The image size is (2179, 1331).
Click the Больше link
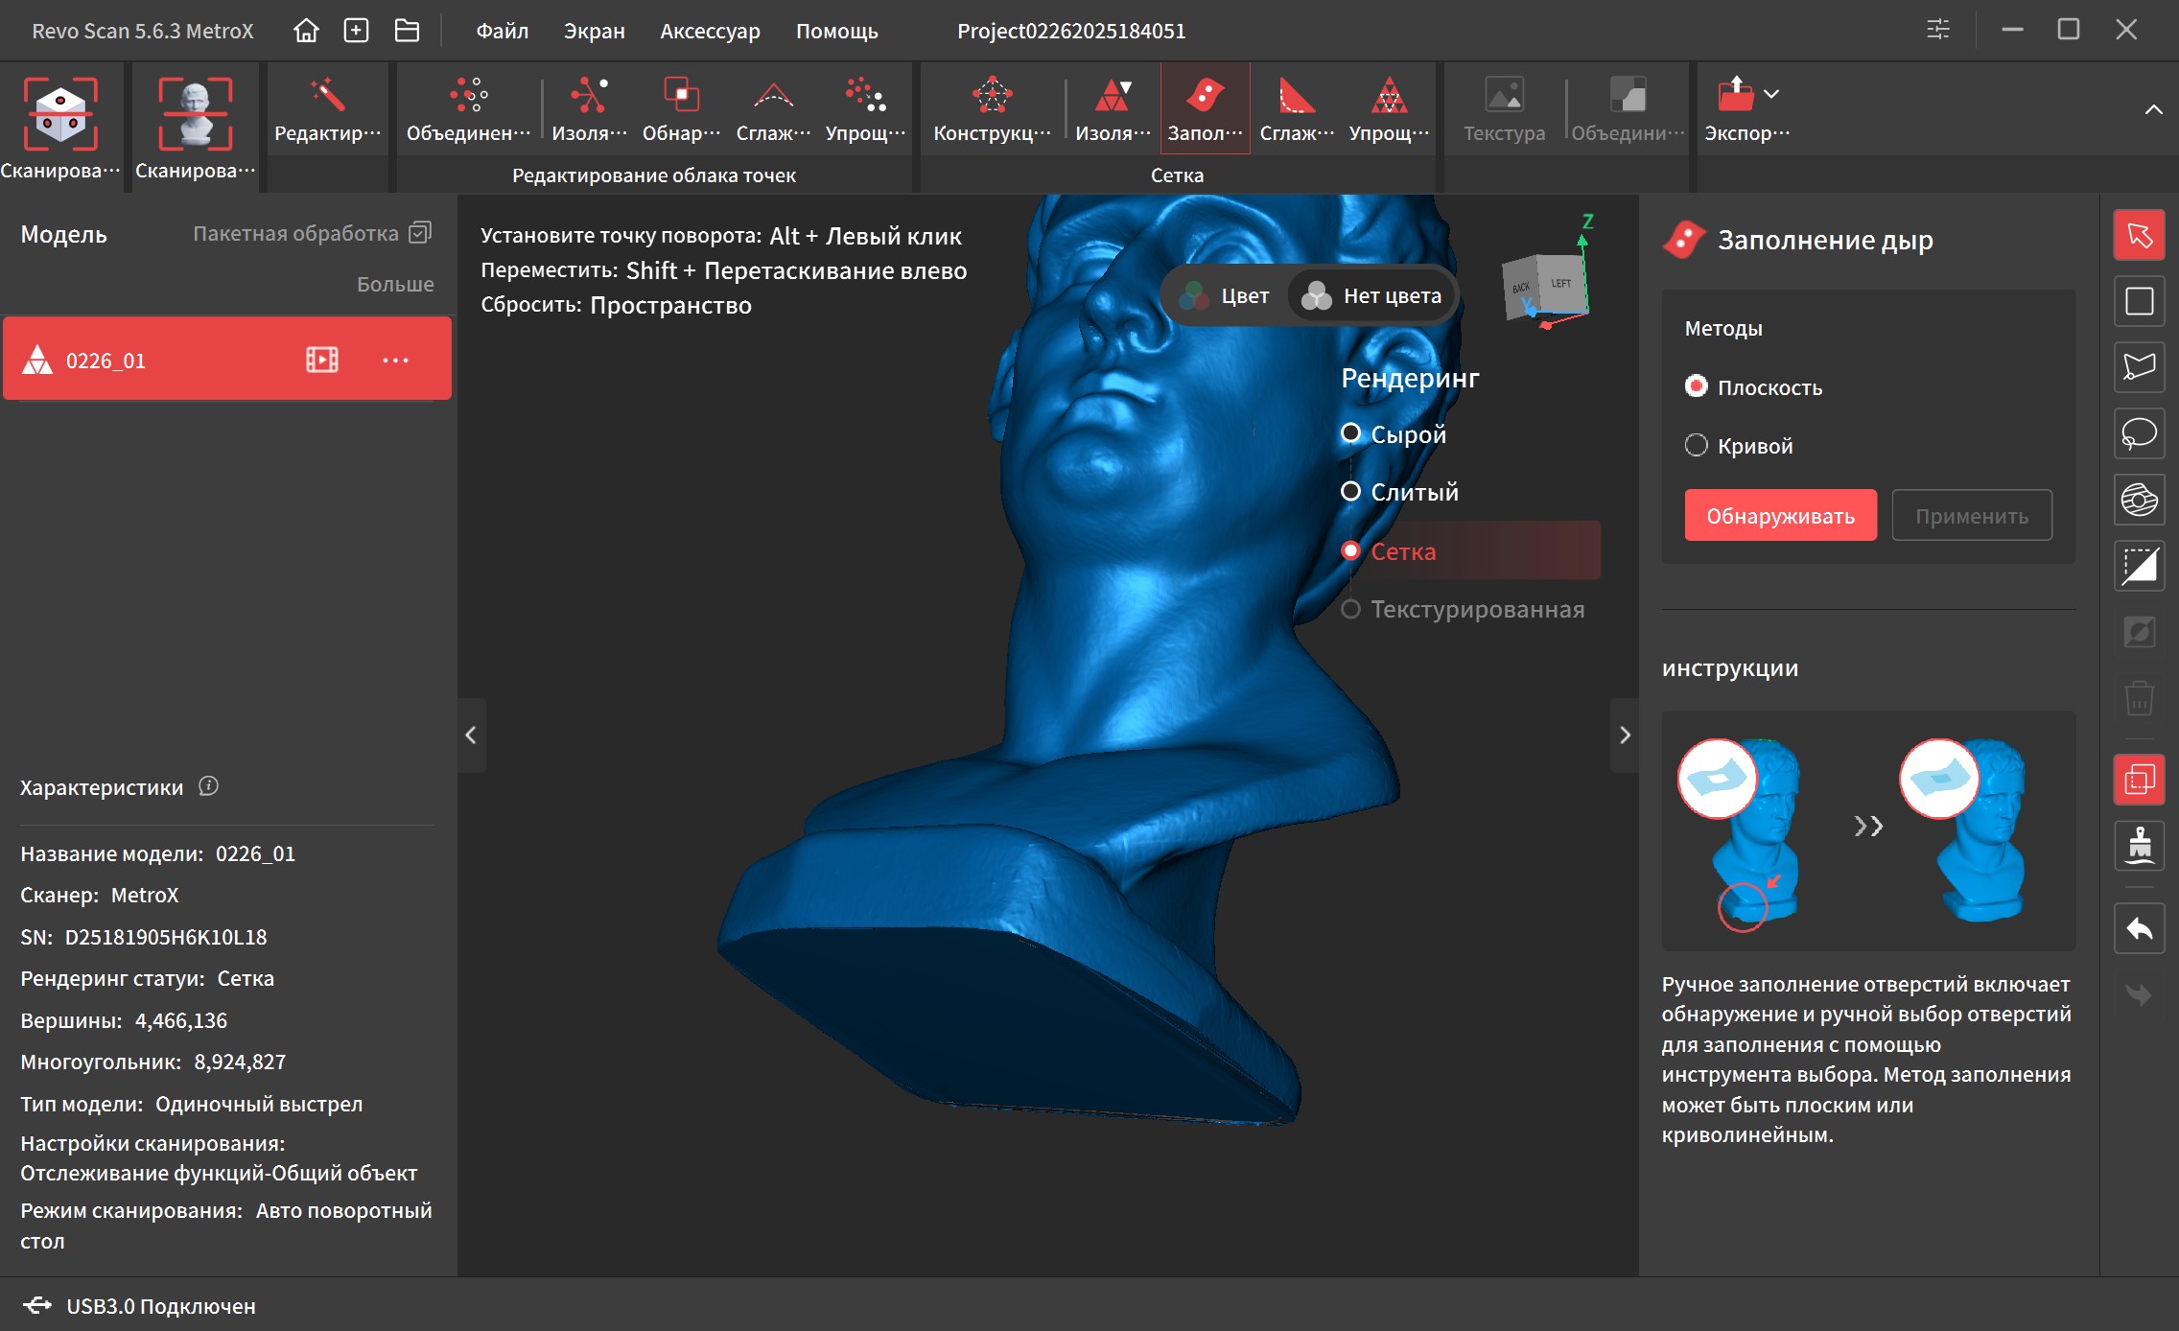(394, 284)
